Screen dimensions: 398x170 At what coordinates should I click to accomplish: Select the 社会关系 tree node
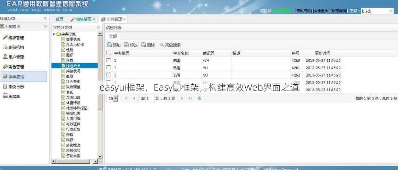[x=73, y=82]
